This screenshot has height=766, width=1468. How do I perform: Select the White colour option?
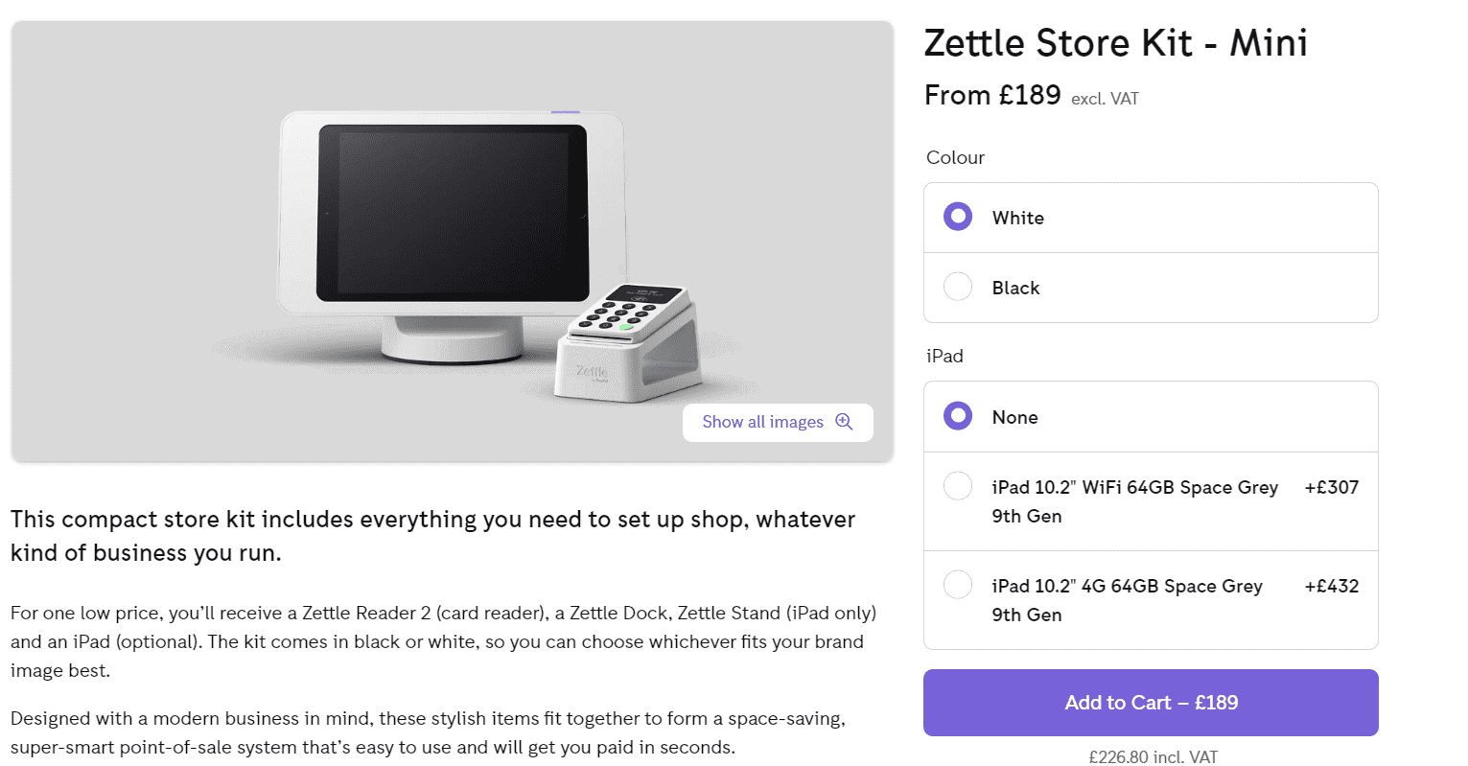(957, 217)
